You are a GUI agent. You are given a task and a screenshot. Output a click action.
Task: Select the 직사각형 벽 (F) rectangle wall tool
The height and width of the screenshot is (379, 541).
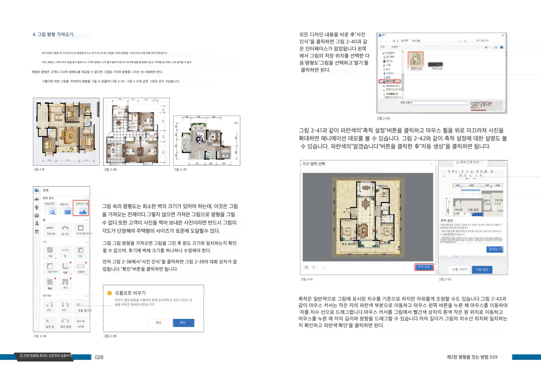coord(81,230)
